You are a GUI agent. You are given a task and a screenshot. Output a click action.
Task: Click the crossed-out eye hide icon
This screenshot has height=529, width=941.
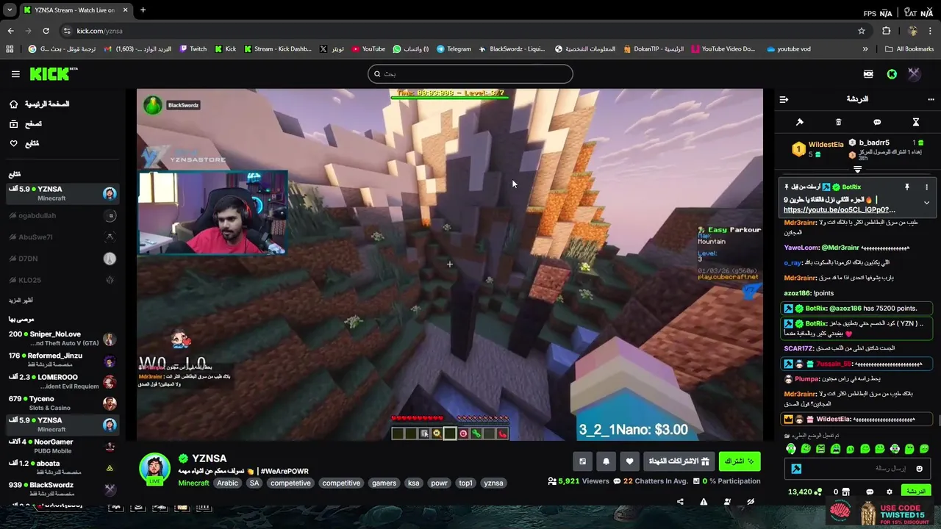point(751,502)
